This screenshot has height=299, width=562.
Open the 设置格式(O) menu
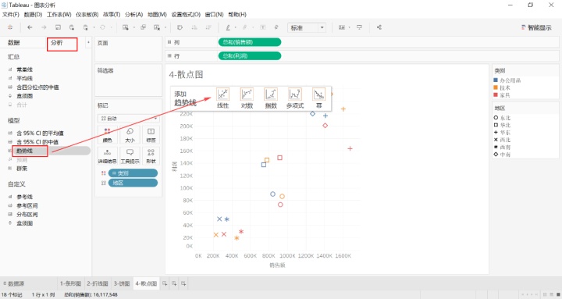(x=186, y=14)
